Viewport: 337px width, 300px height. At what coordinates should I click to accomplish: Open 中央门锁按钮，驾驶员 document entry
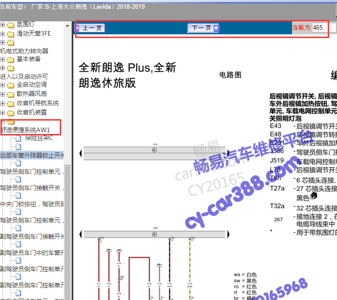coord(32,204)
